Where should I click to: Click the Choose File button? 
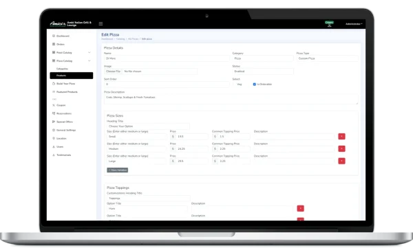coord(114,71)
